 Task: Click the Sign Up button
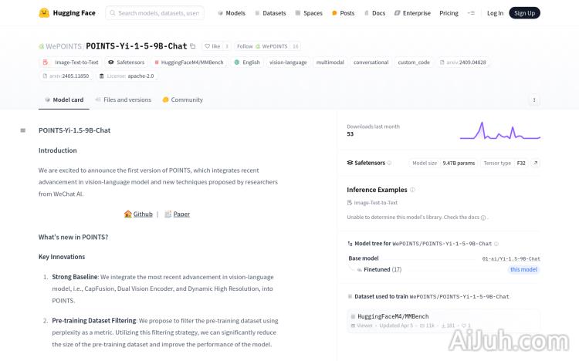click(524, 13)
